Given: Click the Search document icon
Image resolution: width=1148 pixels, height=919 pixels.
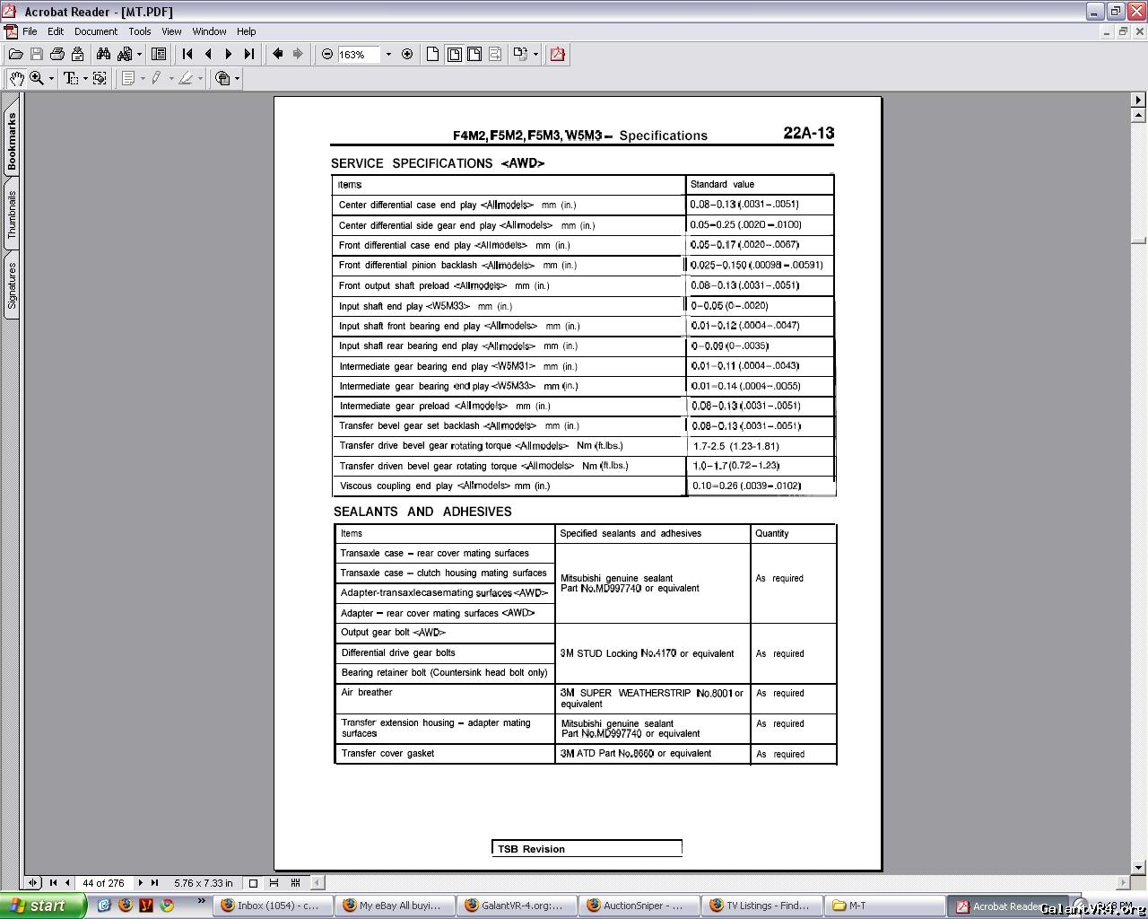Looking at the screenshot, I should 125,55.
